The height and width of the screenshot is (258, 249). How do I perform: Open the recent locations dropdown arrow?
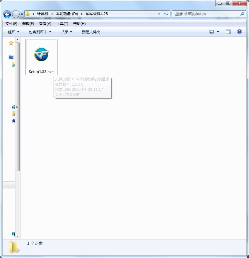[x=22, y=14]
